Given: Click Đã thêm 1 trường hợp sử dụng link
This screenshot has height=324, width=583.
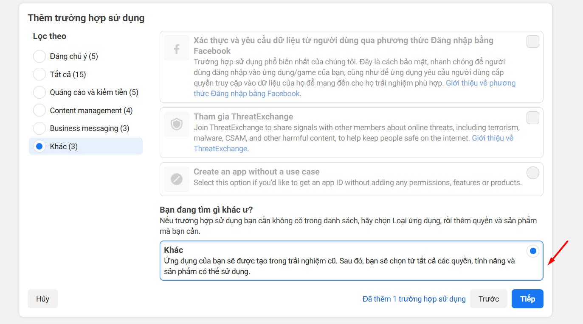Looking at the screenshot, I should pyautogui.click(x=414, y=299).
